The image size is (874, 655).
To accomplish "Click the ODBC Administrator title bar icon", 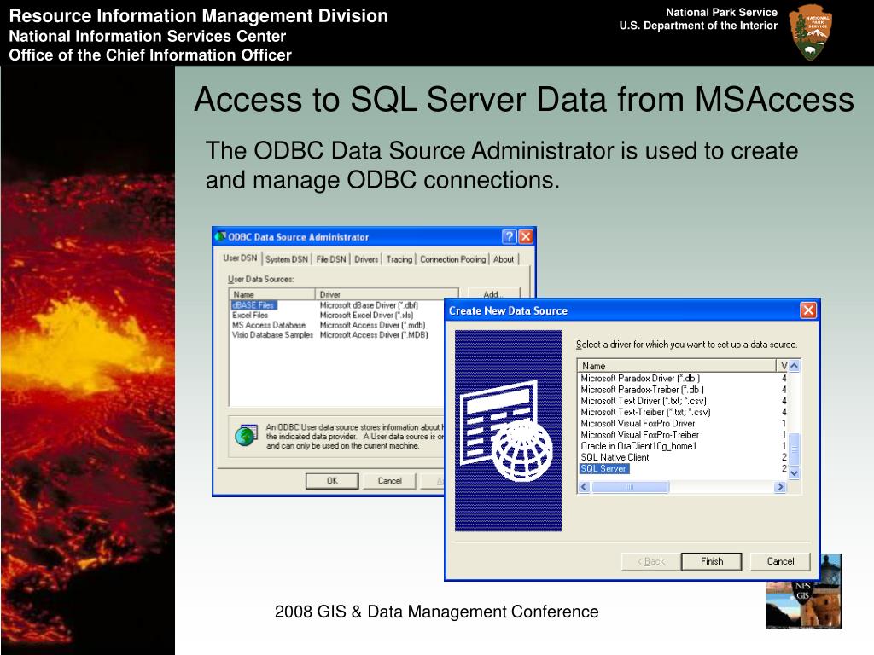I will (x=220, y=237).
